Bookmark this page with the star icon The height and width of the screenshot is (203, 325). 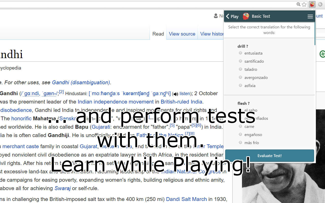(x=304, y=4)
